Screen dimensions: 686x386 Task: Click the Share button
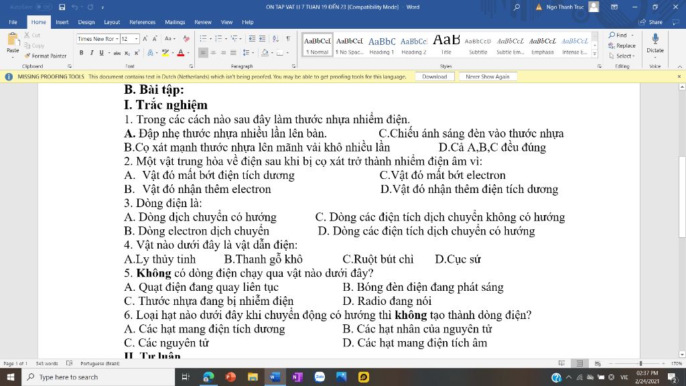point(650,22)
